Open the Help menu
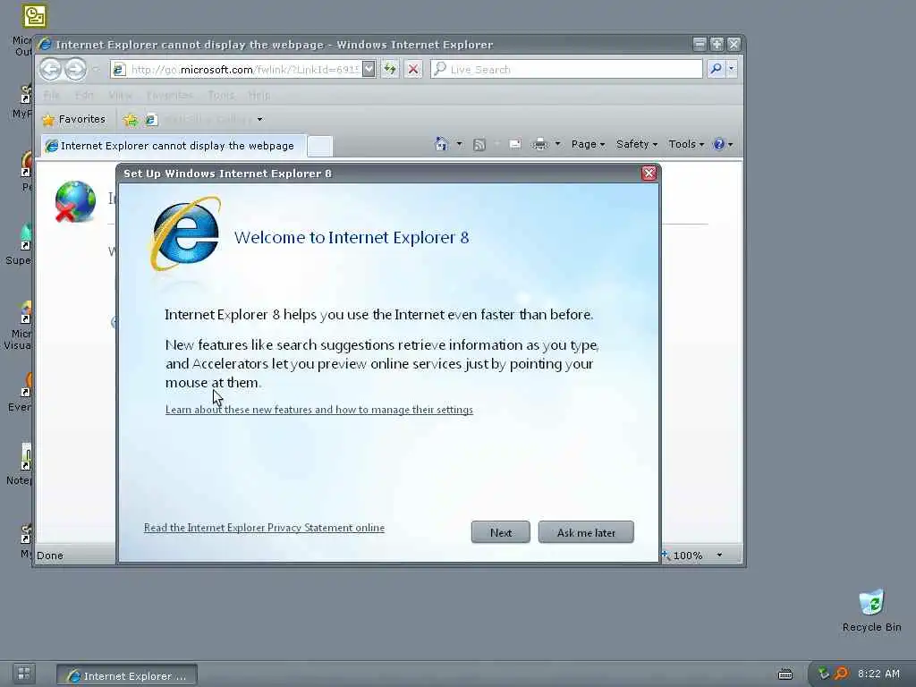 (x=259, y=95)
